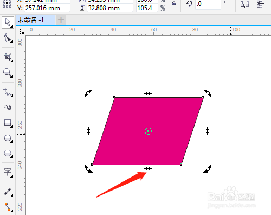Viewport: 271px width, 215px height.
Task: Select the Polygon tool
Action: point(8,154)
